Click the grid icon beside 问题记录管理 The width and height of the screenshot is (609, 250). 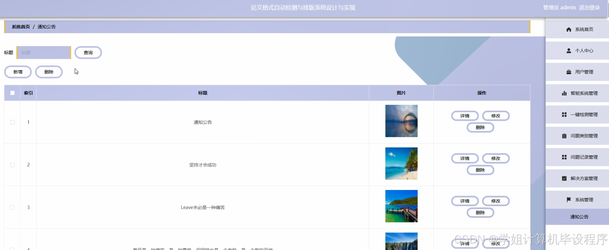pos(564,157)
